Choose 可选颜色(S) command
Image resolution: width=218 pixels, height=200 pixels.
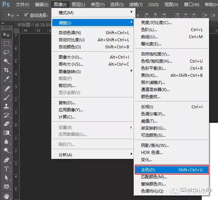(172, 135)
